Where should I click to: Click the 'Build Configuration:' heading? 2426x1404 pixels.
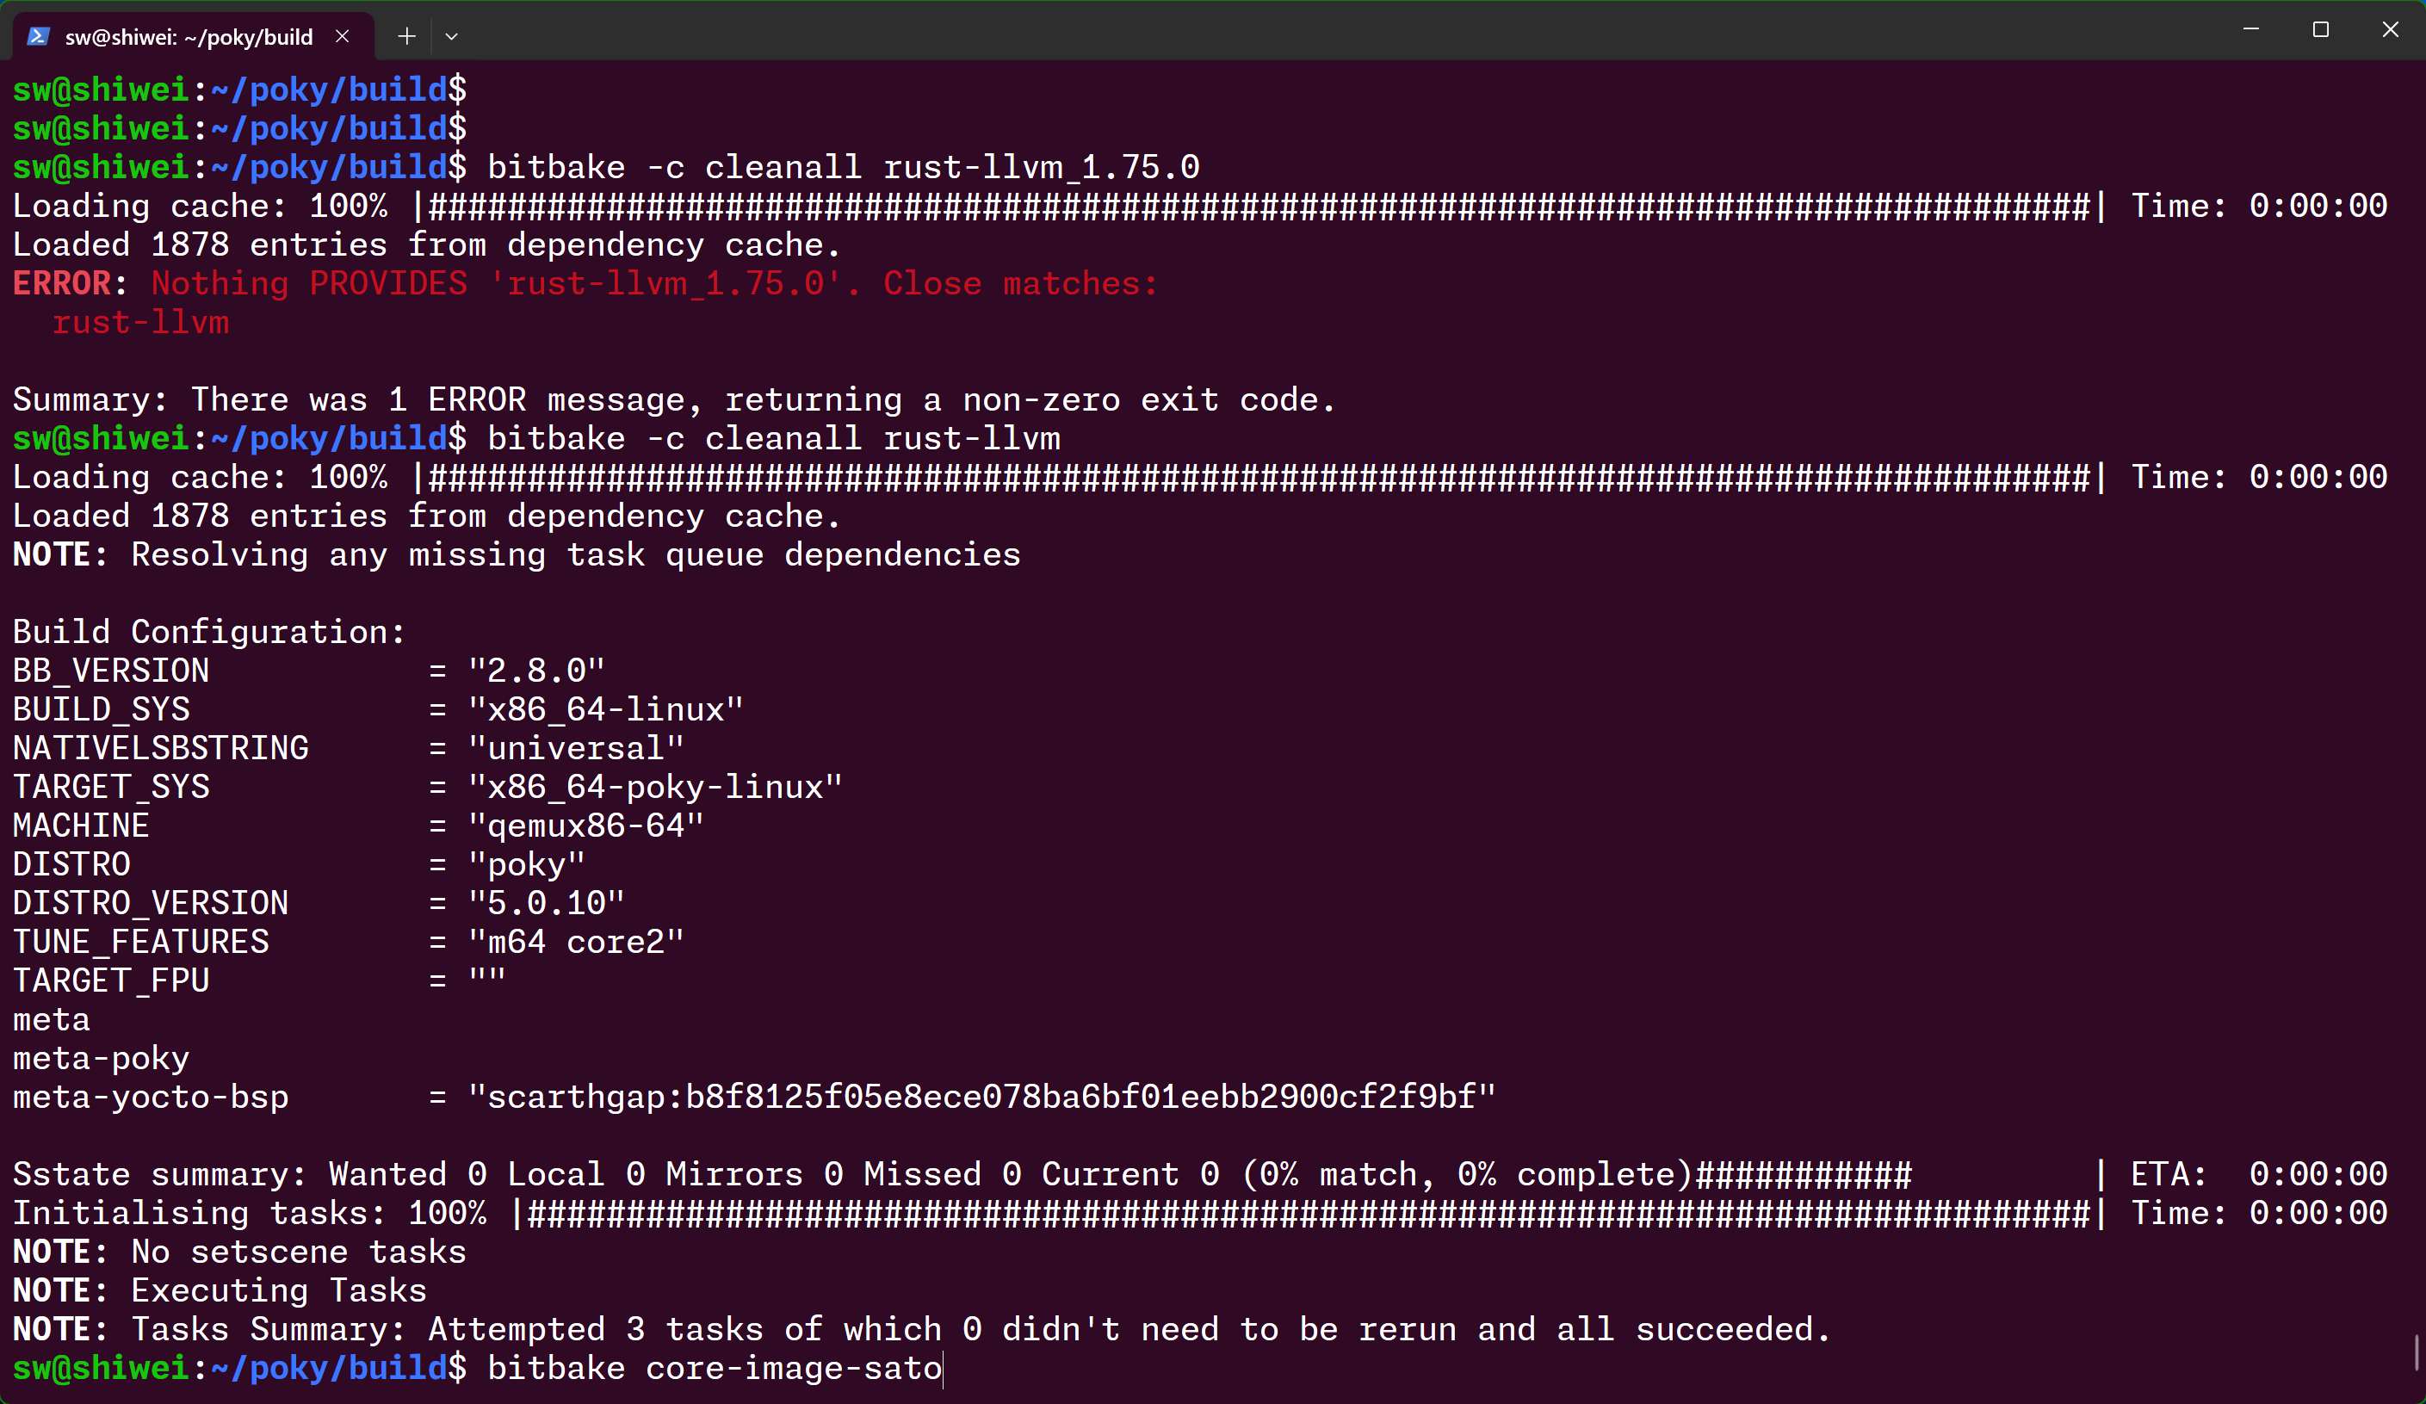[x=209, y=631]
